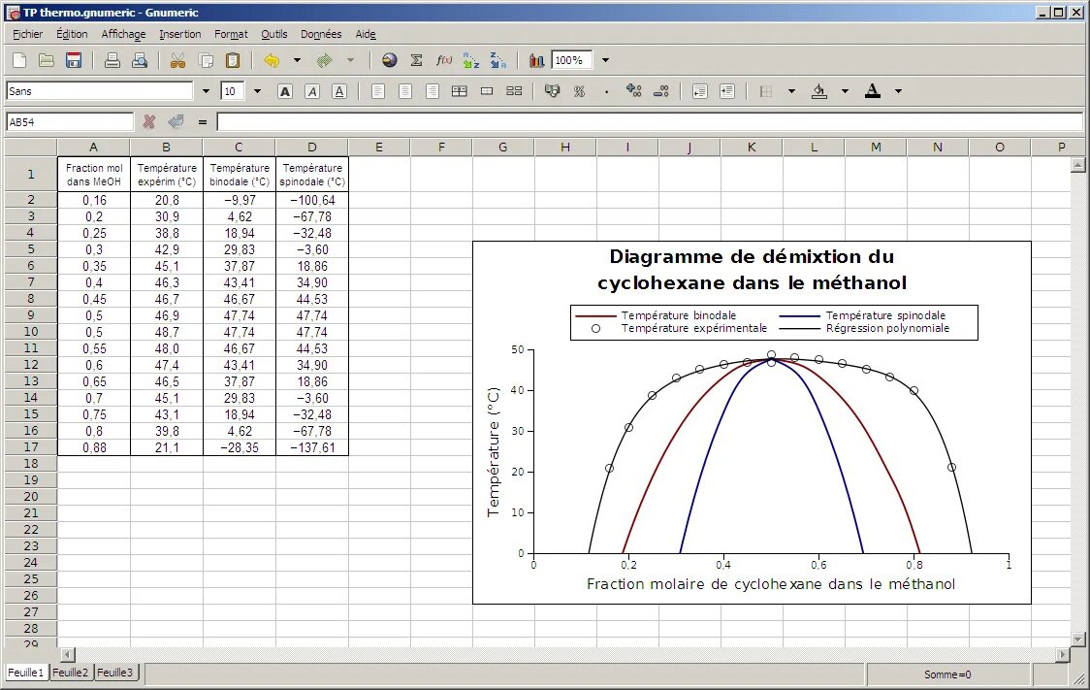Accept the cell entry

[x=176, y=121]
